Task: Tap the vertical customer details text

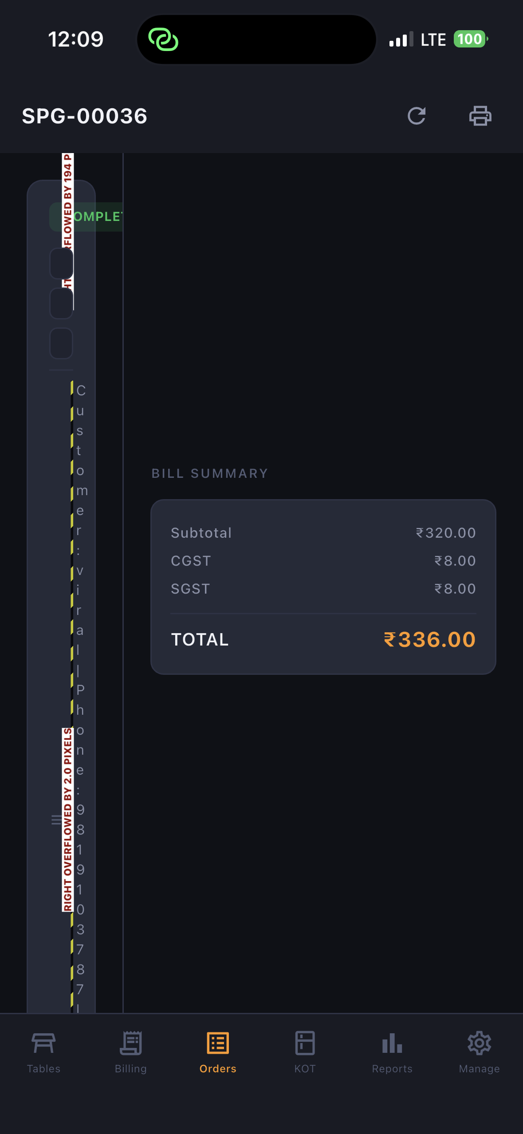Action: coord(80,621)
